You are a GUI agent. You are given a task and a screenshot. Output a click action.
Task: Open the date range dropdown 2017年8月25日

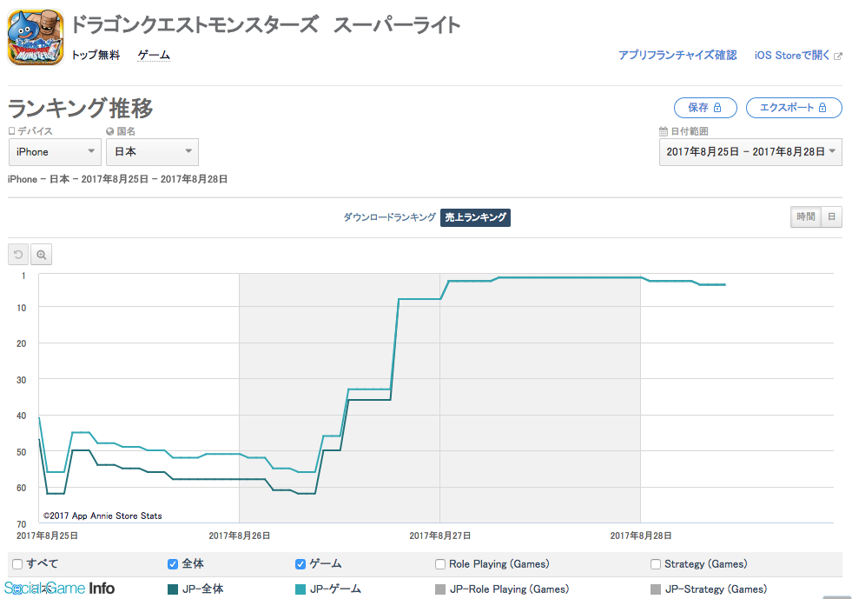pyautogui.click(x=750, y=152)
